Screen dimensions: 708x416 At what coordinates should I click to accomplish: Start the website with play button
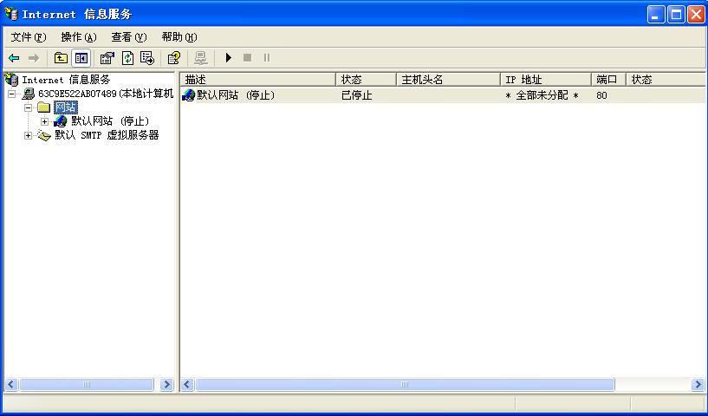pos(229,58)
